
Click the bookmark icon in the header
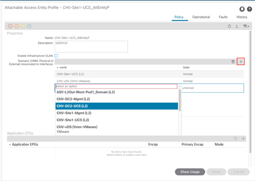[x=242, y=9]
